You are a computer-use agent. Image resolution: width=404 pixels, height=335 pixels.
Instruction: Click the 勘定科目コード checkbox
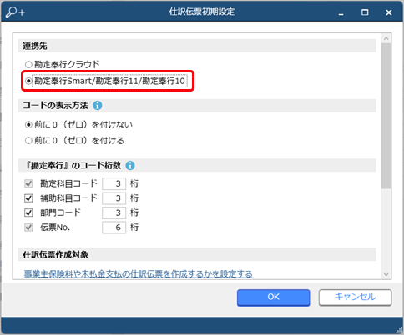pos(28,183)
